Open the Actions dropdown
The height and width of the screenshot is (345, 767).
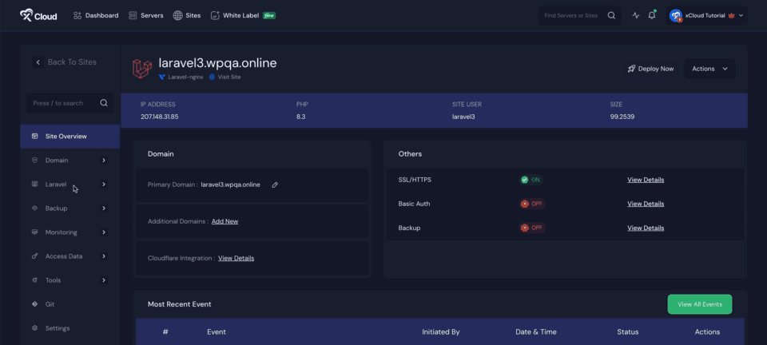click(x=709, y=69)
